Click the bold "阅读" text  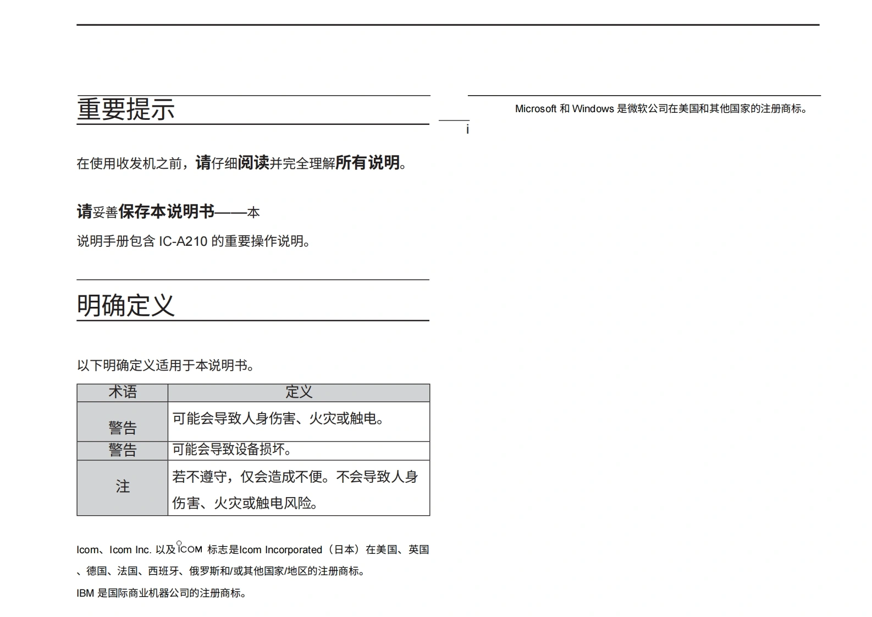tap(253, 163)
